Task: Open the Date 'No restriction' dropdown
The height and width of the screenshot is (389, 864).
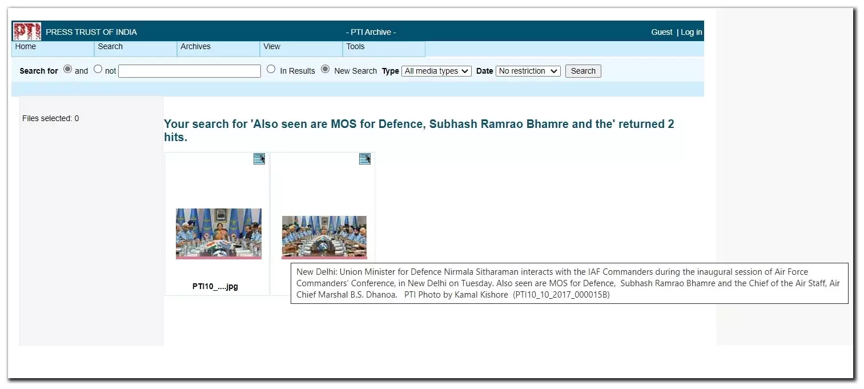Action: pos(528,71)
